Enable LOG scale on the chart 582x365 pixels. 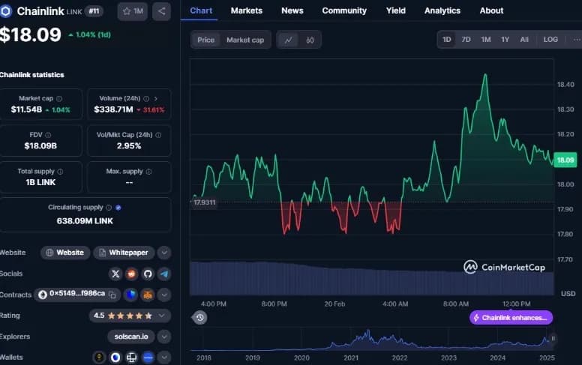click(x=550, y=40)
